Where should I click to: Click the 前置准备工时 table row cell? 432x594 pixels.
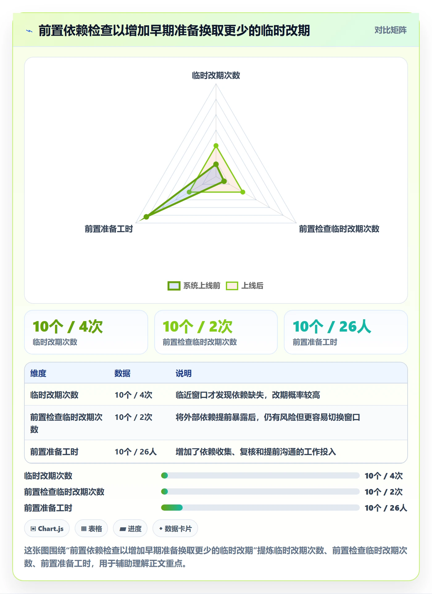click(x=54, y=452)
